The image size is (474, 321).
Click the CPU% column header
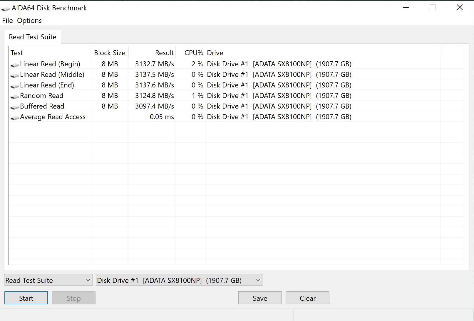tap(190, 53)
